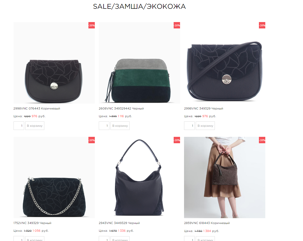Open the green striped suede bag image
The image size is (303, 241).
[x=139, y=63]
